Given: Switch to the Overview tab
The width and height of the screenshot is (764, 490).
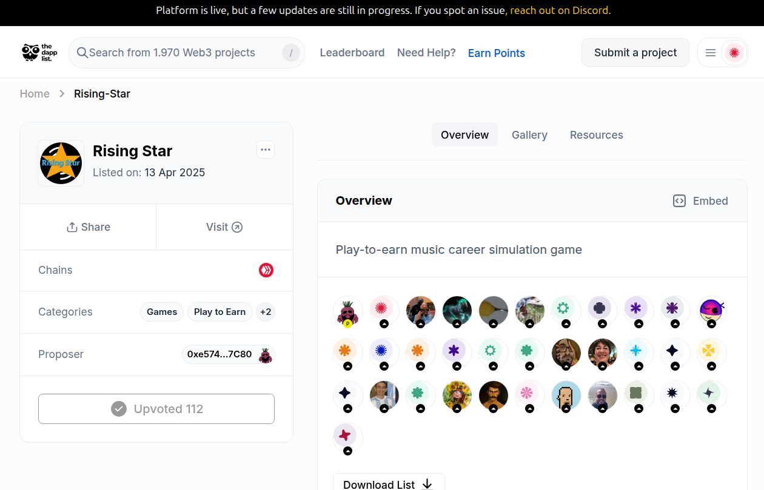Looking at the screenshot, I should point(464,134).
